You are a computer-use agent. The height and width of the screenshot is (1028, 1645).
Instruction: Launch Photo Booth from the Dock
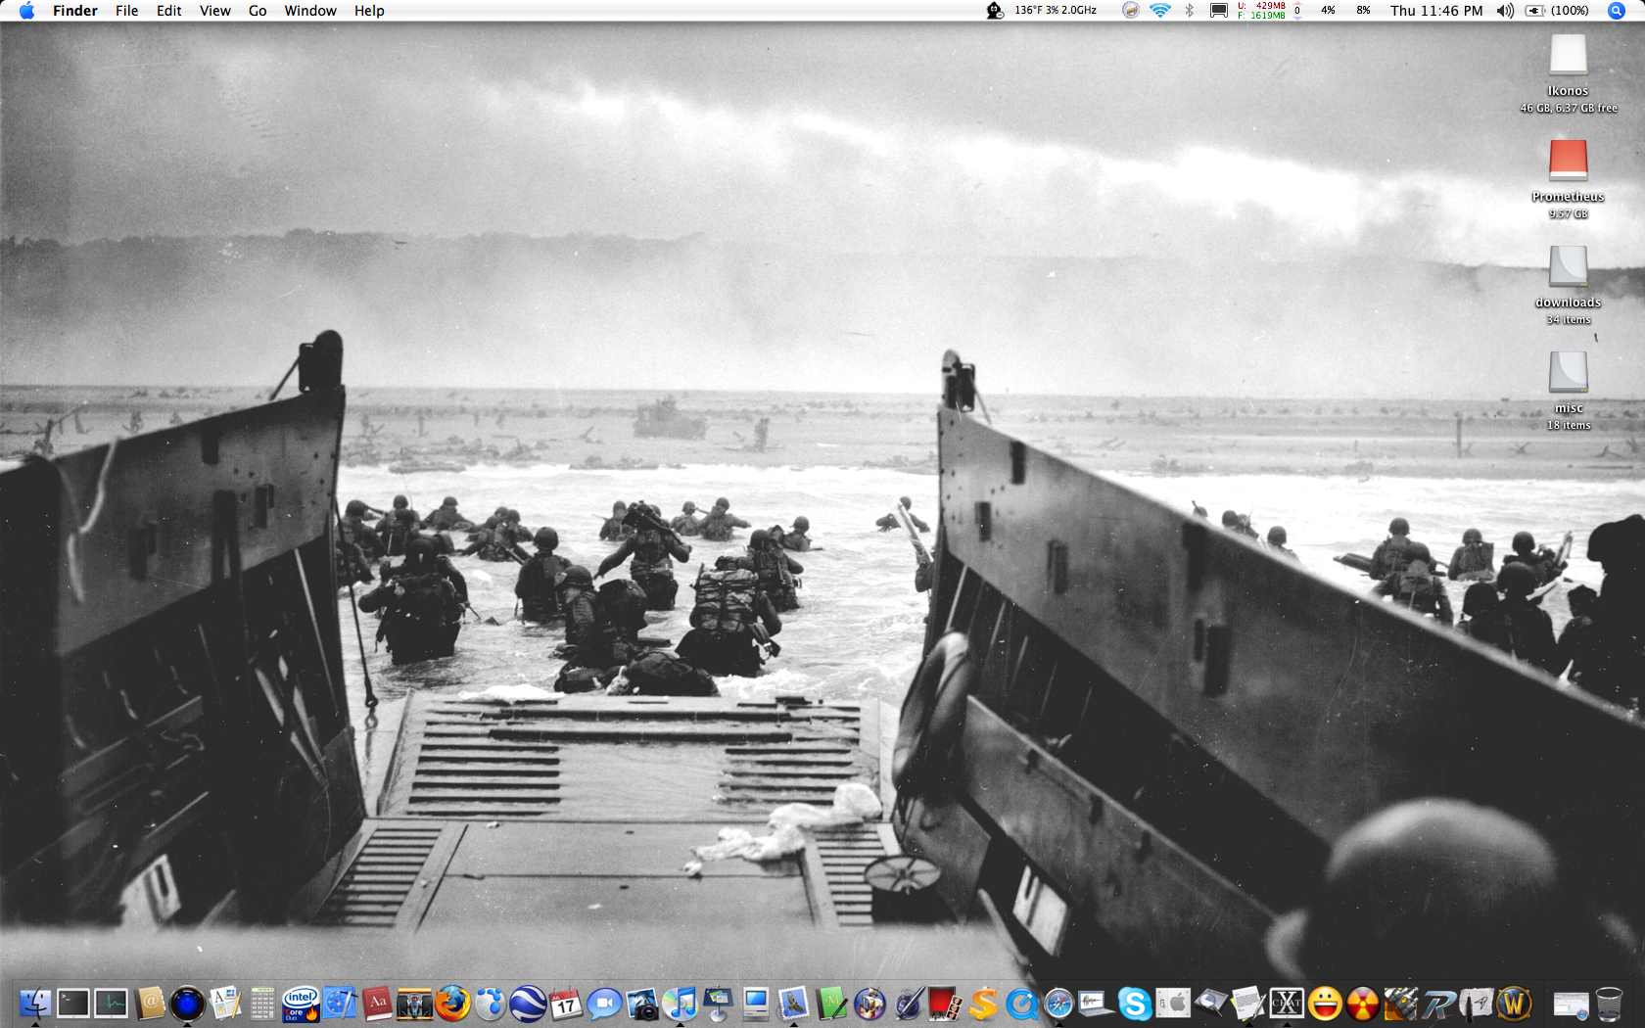[945, 1004]
